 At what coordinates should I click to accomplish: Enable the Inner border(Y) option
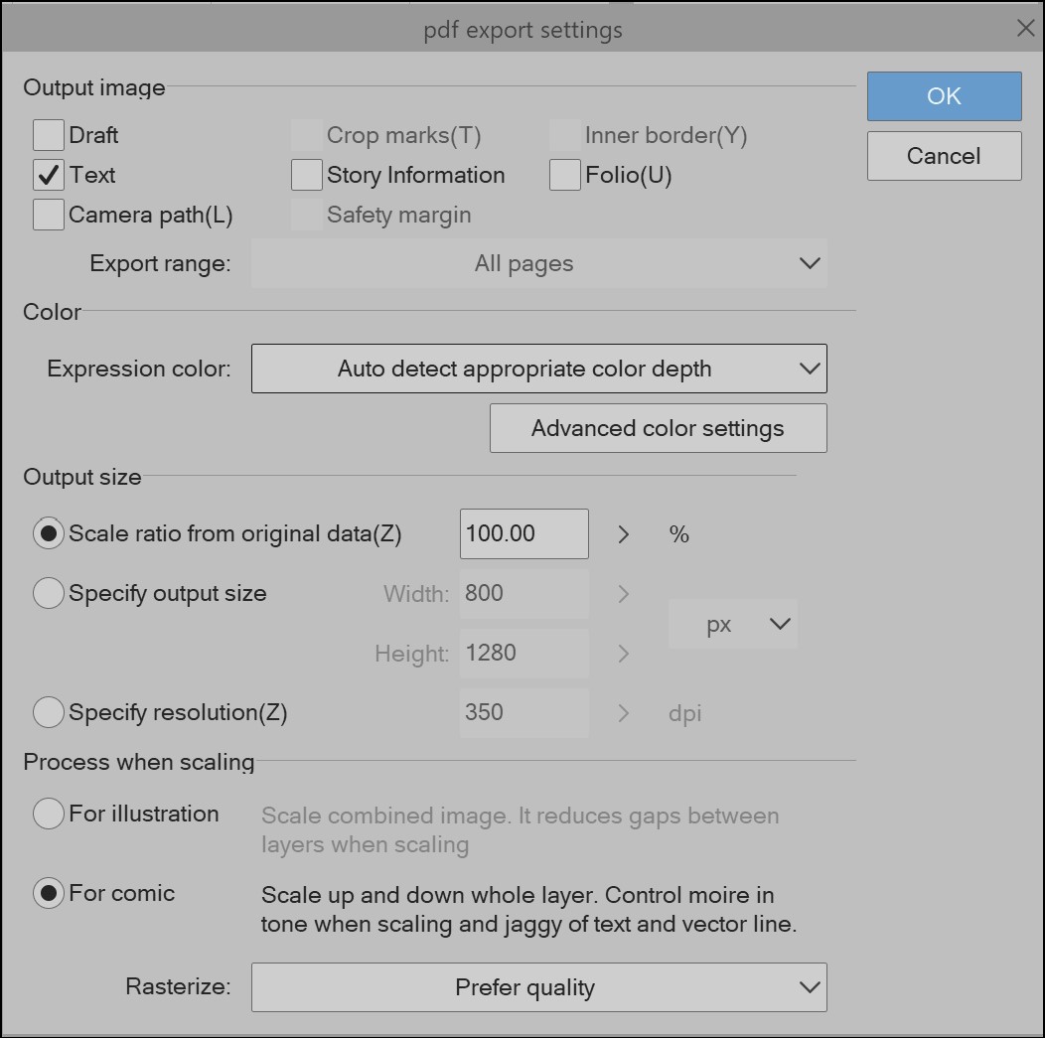(x=566, y=134)
